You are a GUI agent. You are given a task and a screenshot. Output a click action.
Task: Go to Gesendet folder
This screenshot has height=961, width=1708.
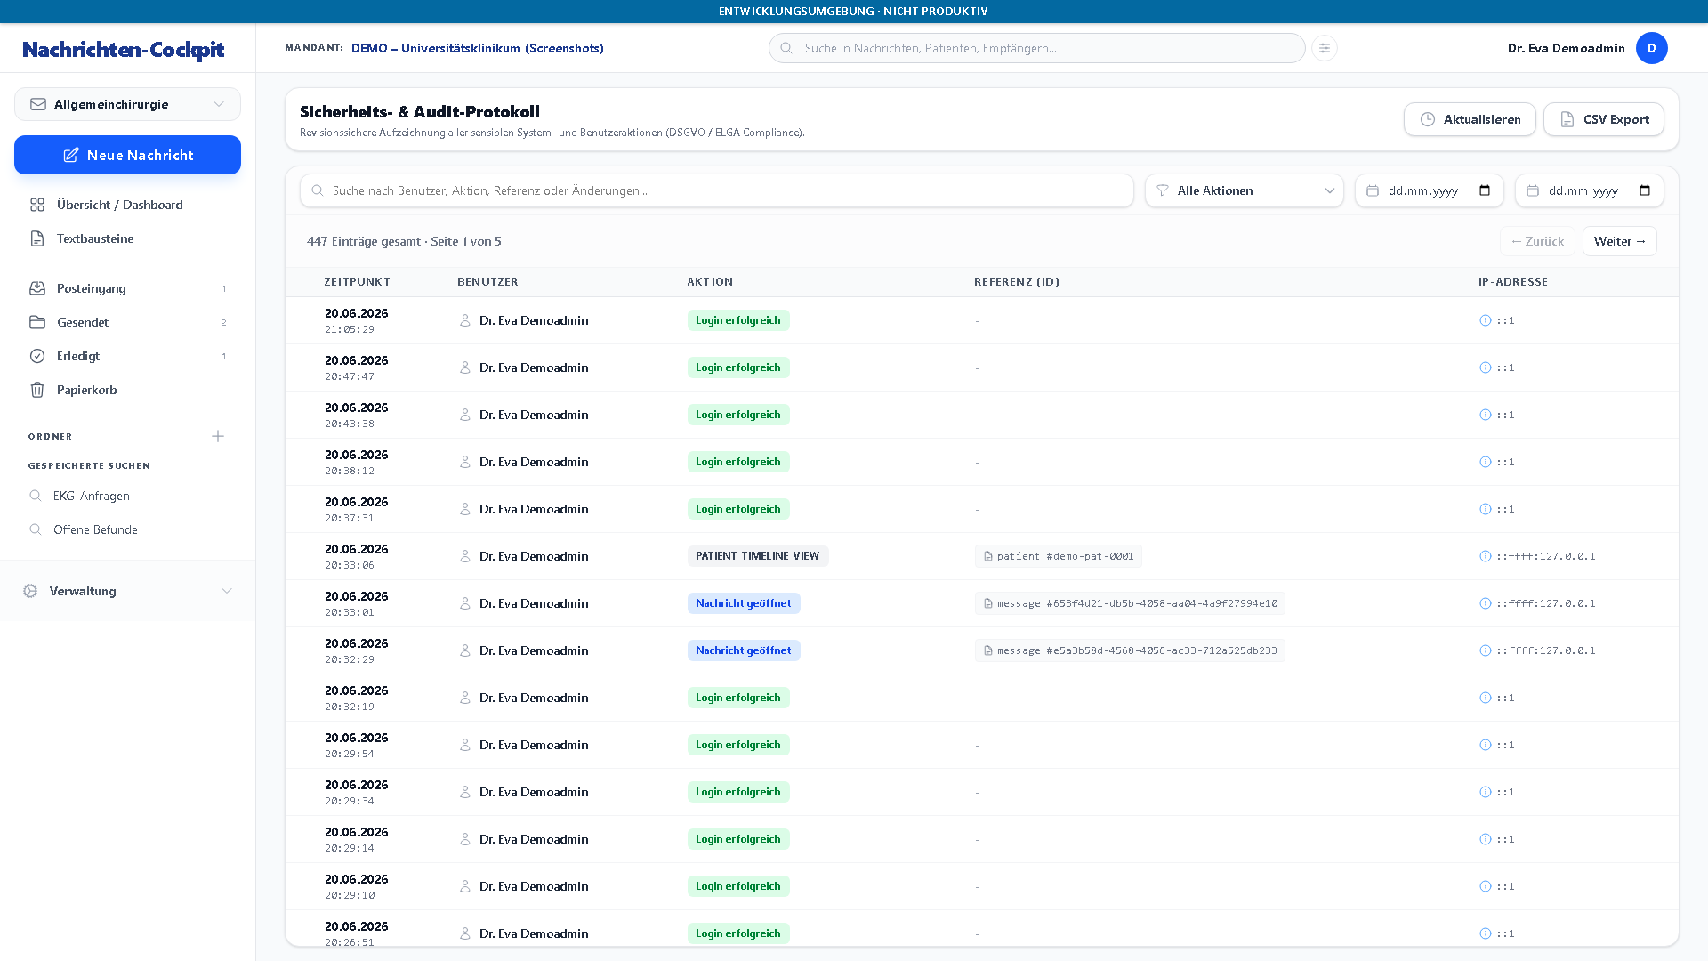pyautogui.click(x=127, y=322)
